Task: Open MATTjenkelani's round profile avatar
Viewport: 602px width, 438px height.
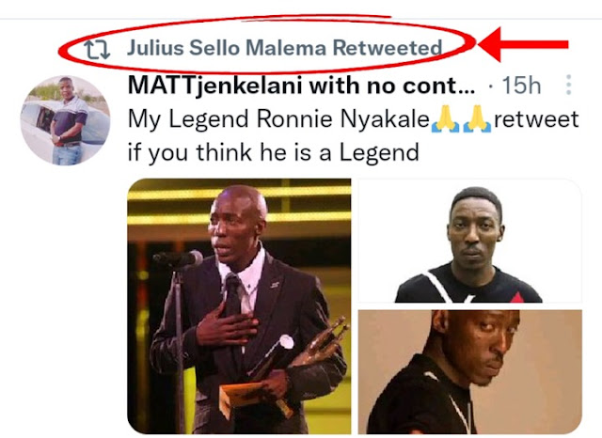Action: [x=65, y=120]
